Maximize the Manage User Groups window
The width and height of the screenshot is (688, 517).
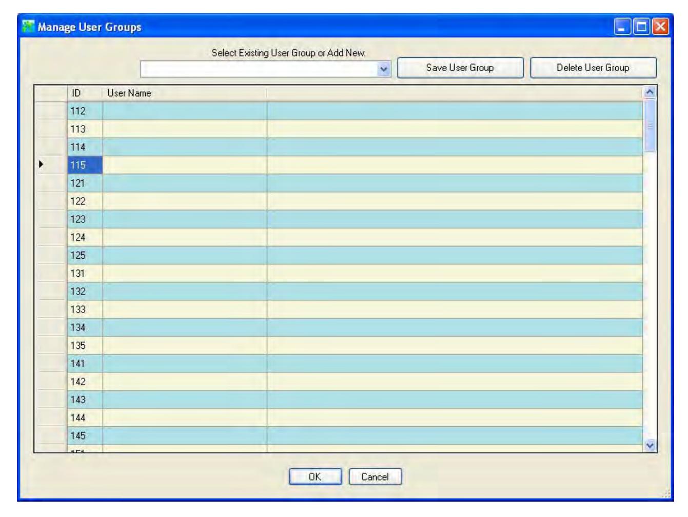tap(641, 27)
